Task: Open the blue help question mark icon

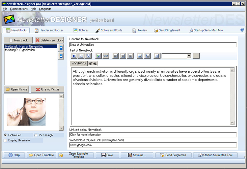Action: (242, 30)
